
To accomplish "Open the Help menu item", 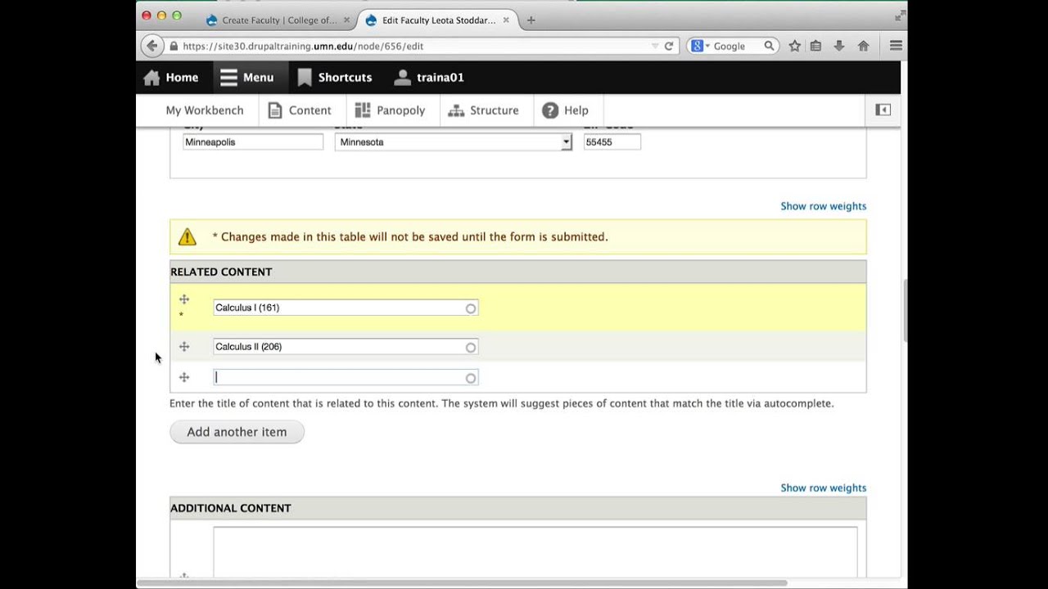I will [x=565, y=110].
